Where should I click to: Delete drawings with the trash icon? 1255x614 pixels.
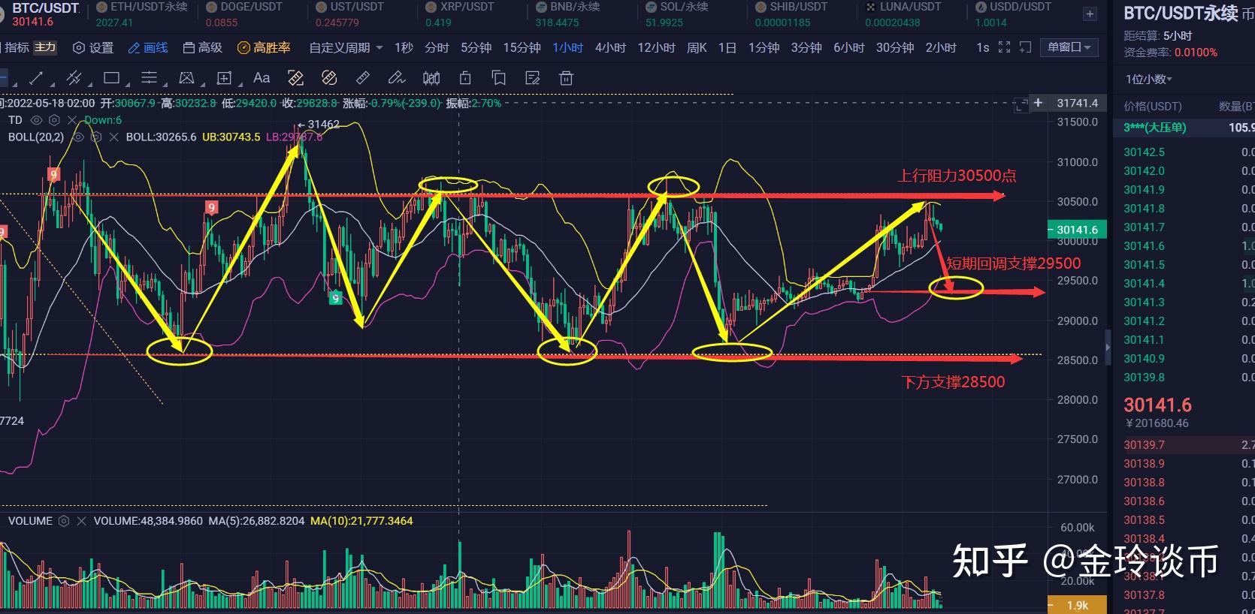point(567,78)
